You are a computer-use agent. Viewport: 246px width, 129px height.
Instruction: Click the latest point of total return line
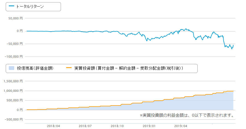click(233, 45)
